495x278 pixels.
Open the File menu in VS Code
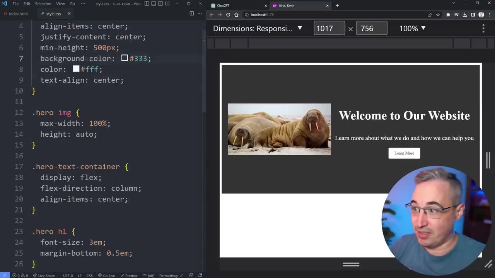15,3
